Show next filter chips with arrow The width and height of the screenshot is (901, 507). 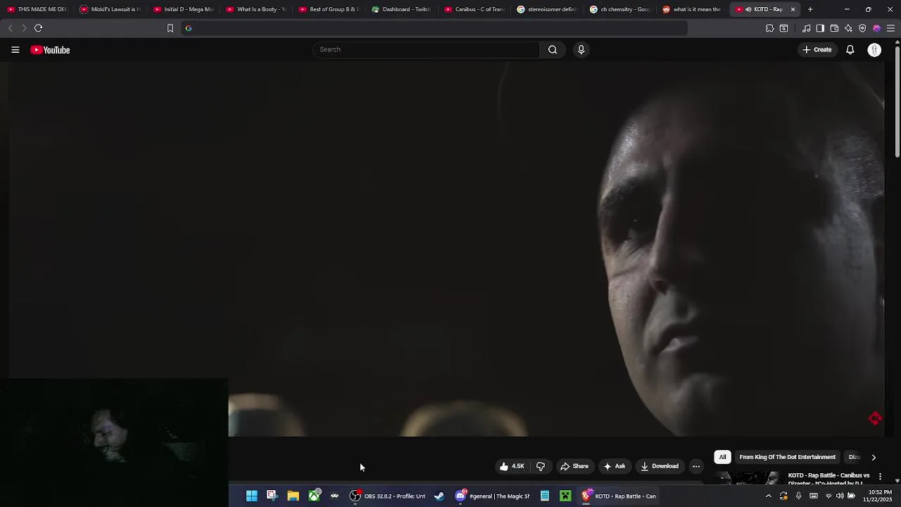[x=874, y=457]
